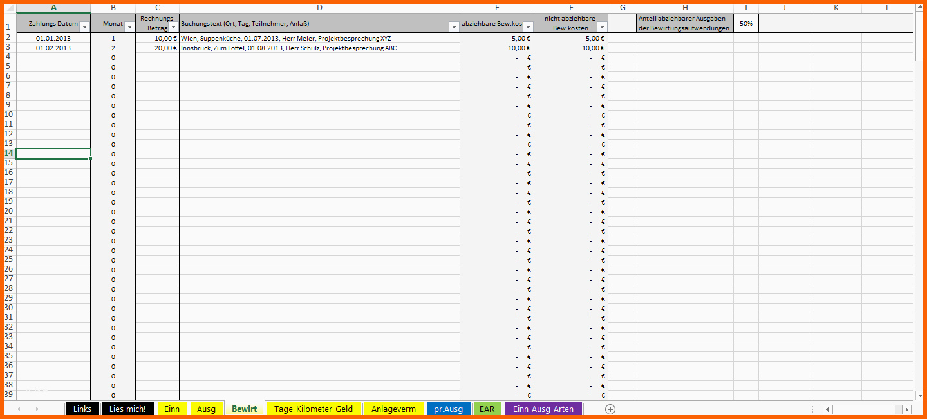The image size is (927, 419).
Task: Select column H header
Action: [x=685, y=8]
